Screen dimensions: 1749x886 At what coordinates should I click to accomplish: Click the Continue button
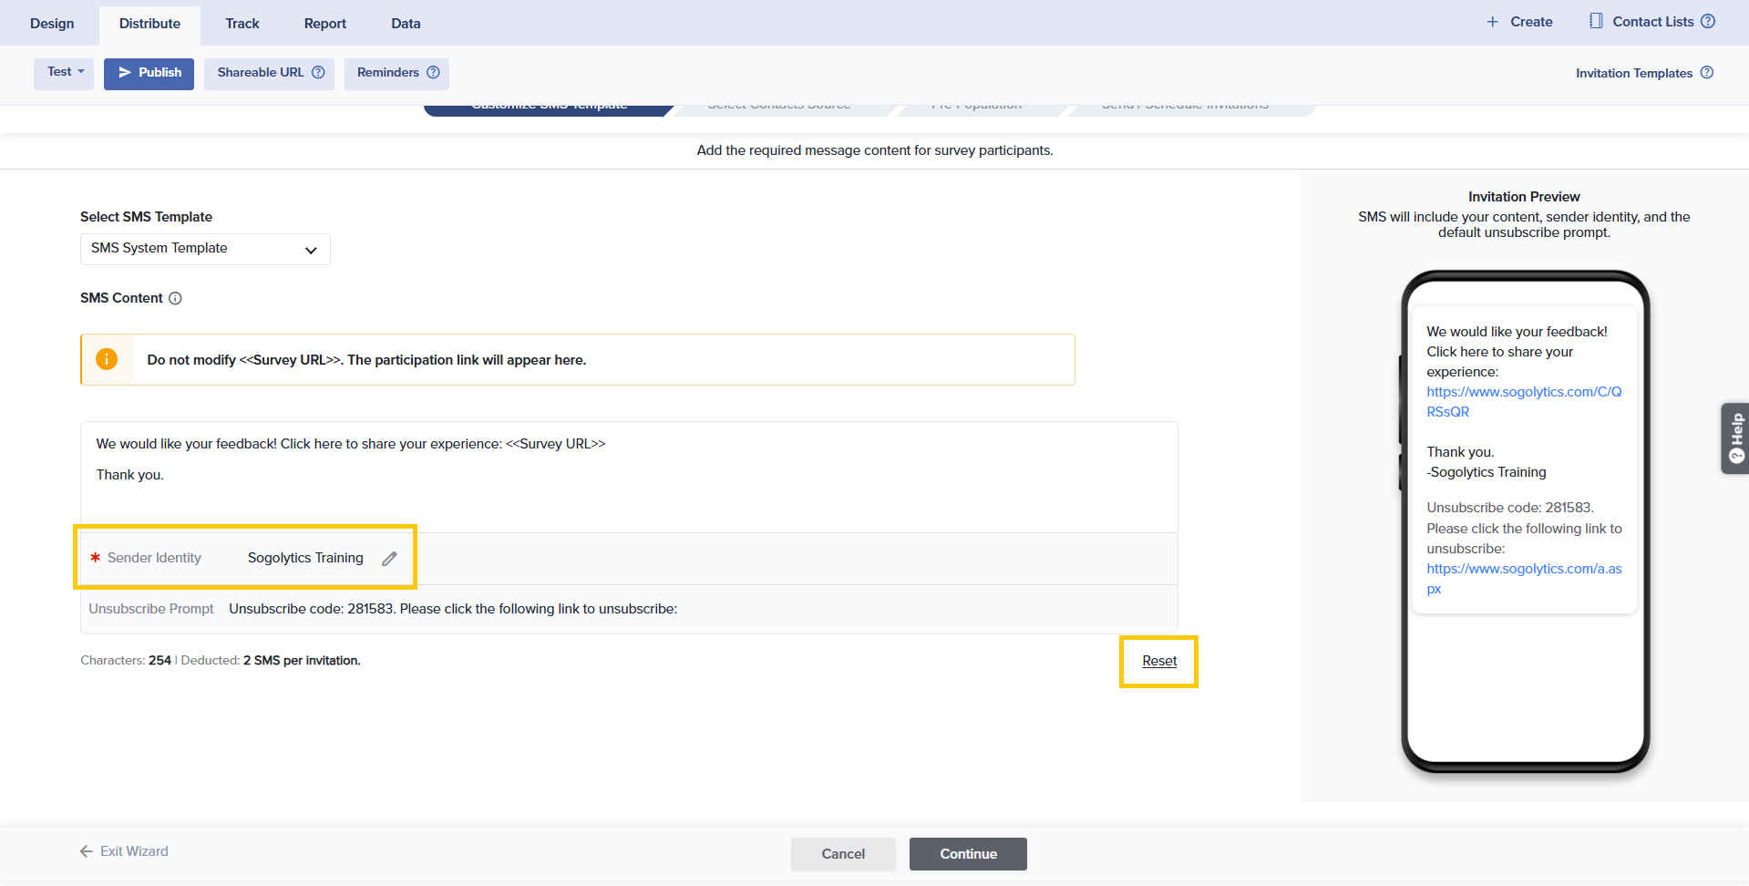click(968, 854)
